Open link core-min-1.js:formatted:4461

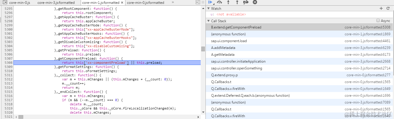pyautogui.click(x=367, y=41)
